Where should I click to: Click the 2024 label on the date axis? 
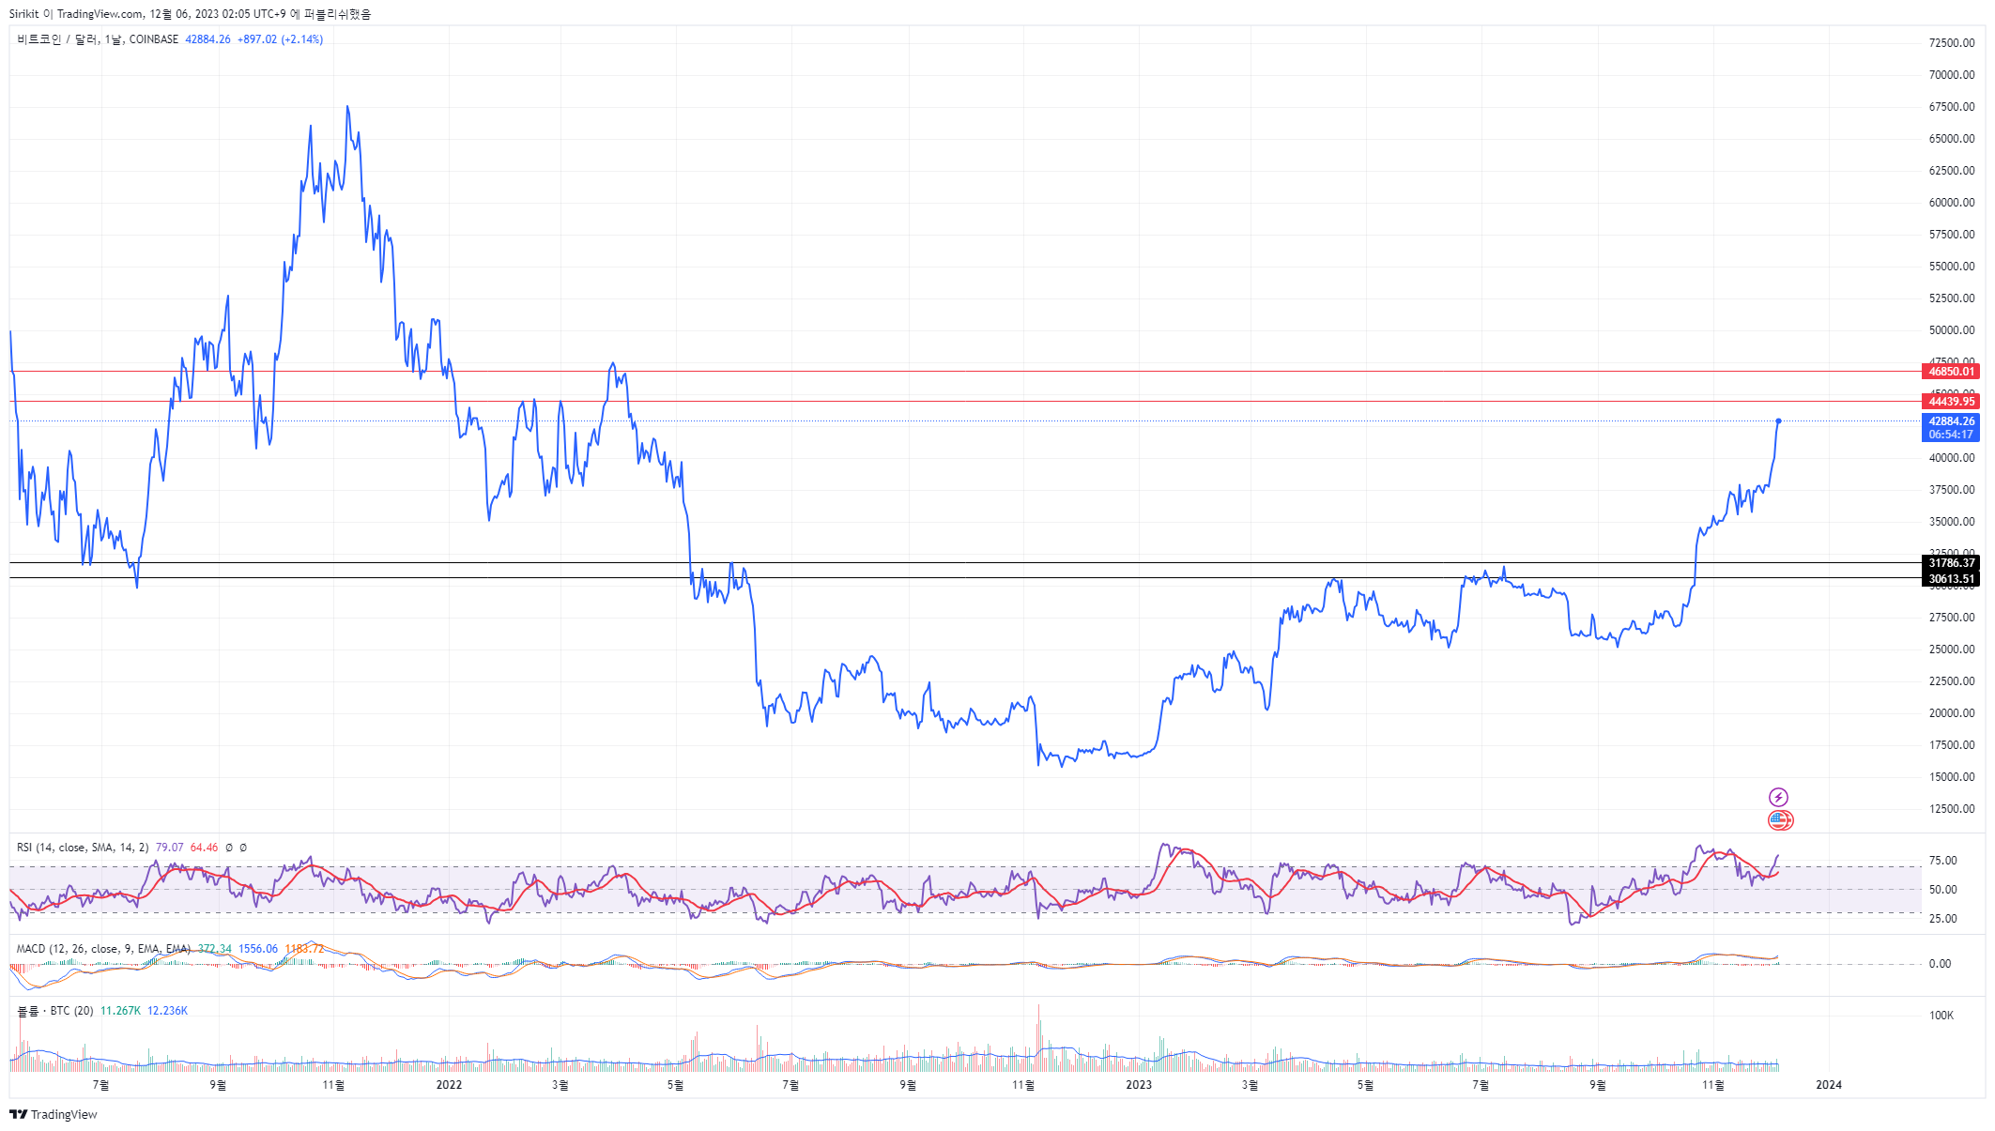(1828, 1085)
